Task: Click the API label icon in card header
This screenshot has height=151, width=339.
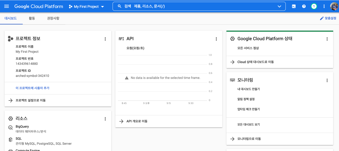Action: (121, 39)
